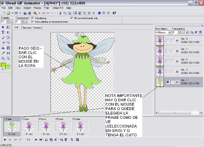Open the File menu

pyautogui.click(x=3, y=8)
